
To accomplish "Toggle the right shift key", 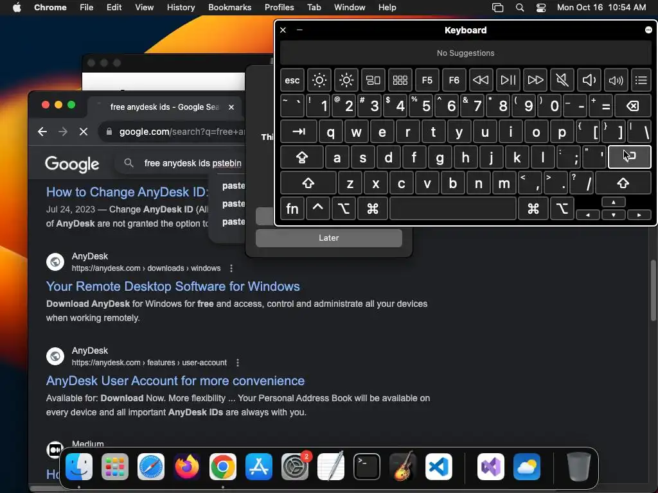I will pos(623,183).
